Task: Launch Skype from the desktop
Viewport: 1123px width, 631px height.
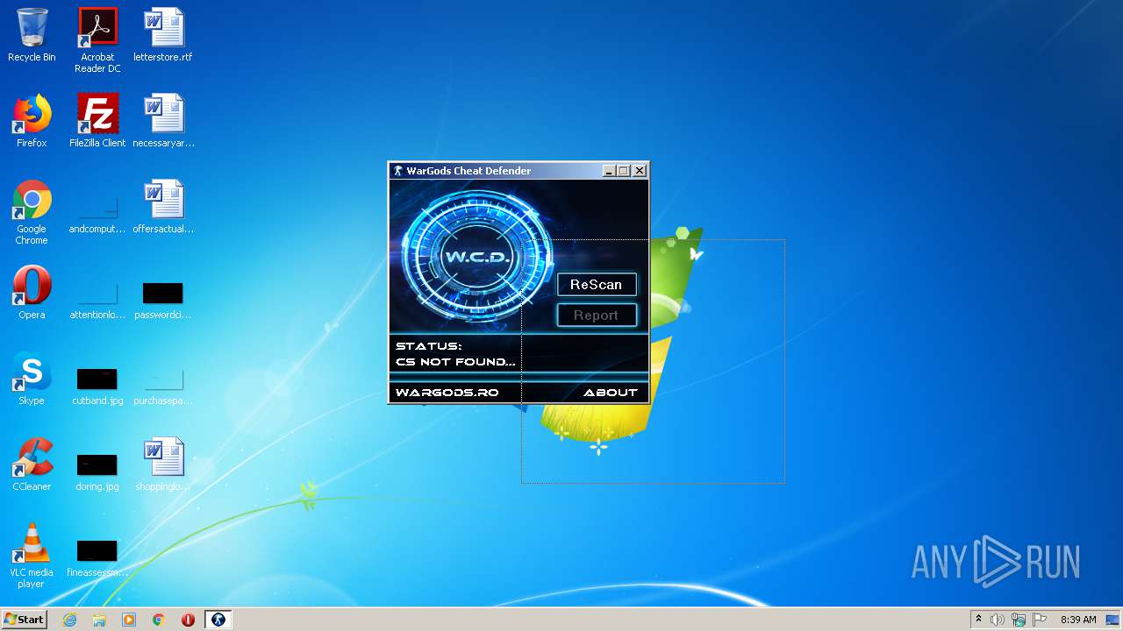Action: 32,379
